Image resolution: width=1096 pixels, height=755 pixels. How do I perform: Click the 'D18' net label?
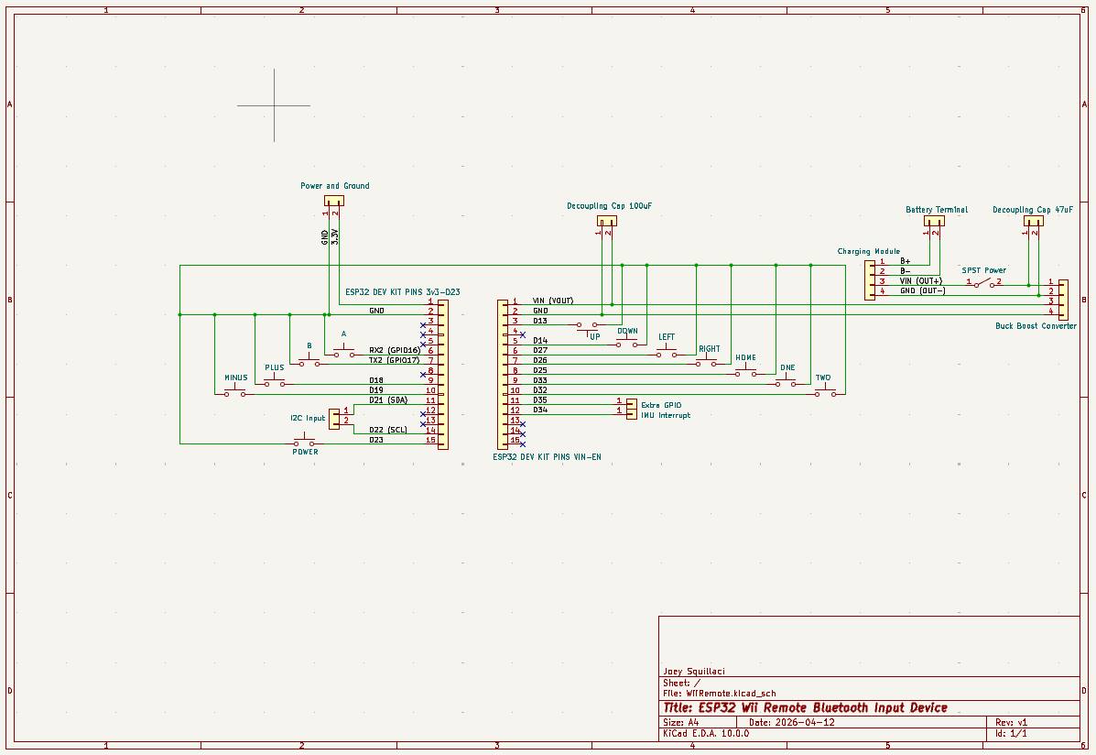click(376, 380)
